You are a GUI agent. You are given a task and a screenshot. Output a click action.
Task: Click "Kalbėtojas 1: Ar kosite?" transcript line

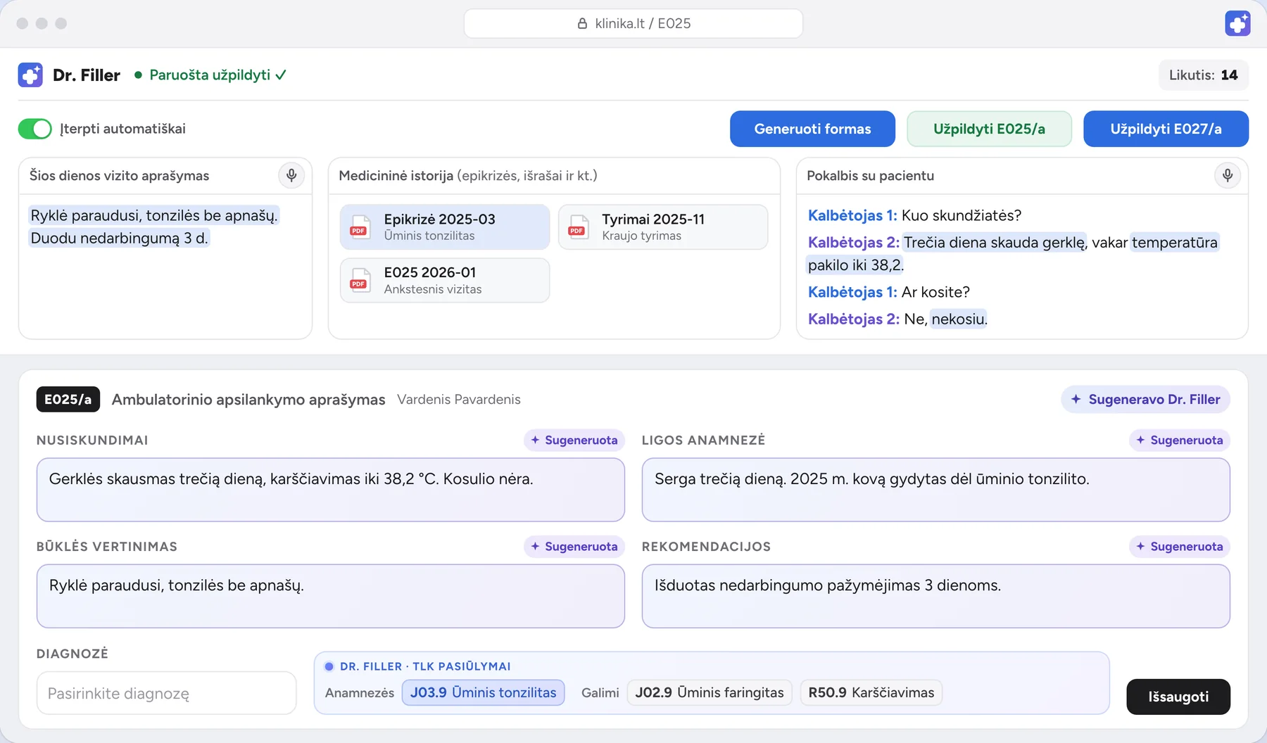(x=889, y=292)
